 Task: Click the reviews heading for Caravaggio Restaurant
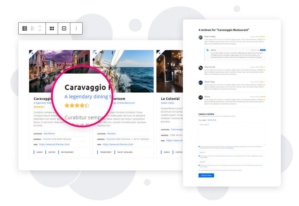pos(224,30)
